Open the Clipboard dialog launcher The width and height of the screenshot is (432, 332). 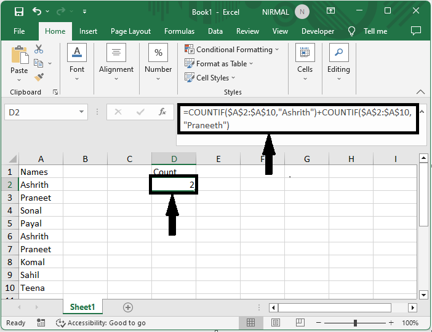55,92
